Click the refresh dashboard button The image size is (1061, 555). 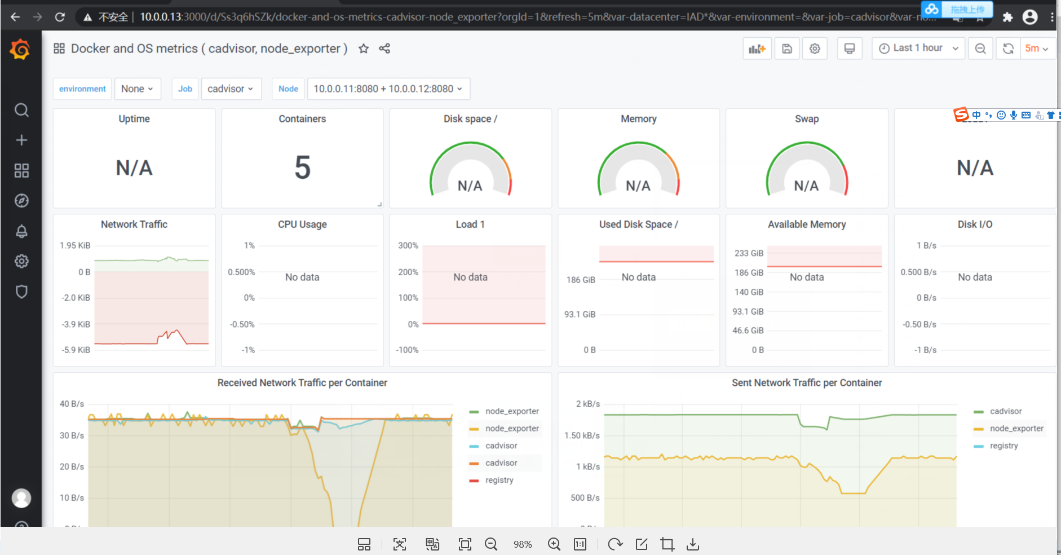coord(1009,49)
